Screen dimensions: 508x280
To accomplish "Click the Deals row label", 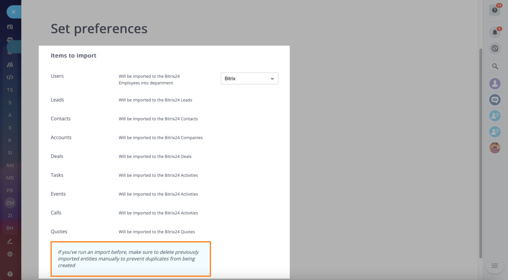I will coord(57,156).
